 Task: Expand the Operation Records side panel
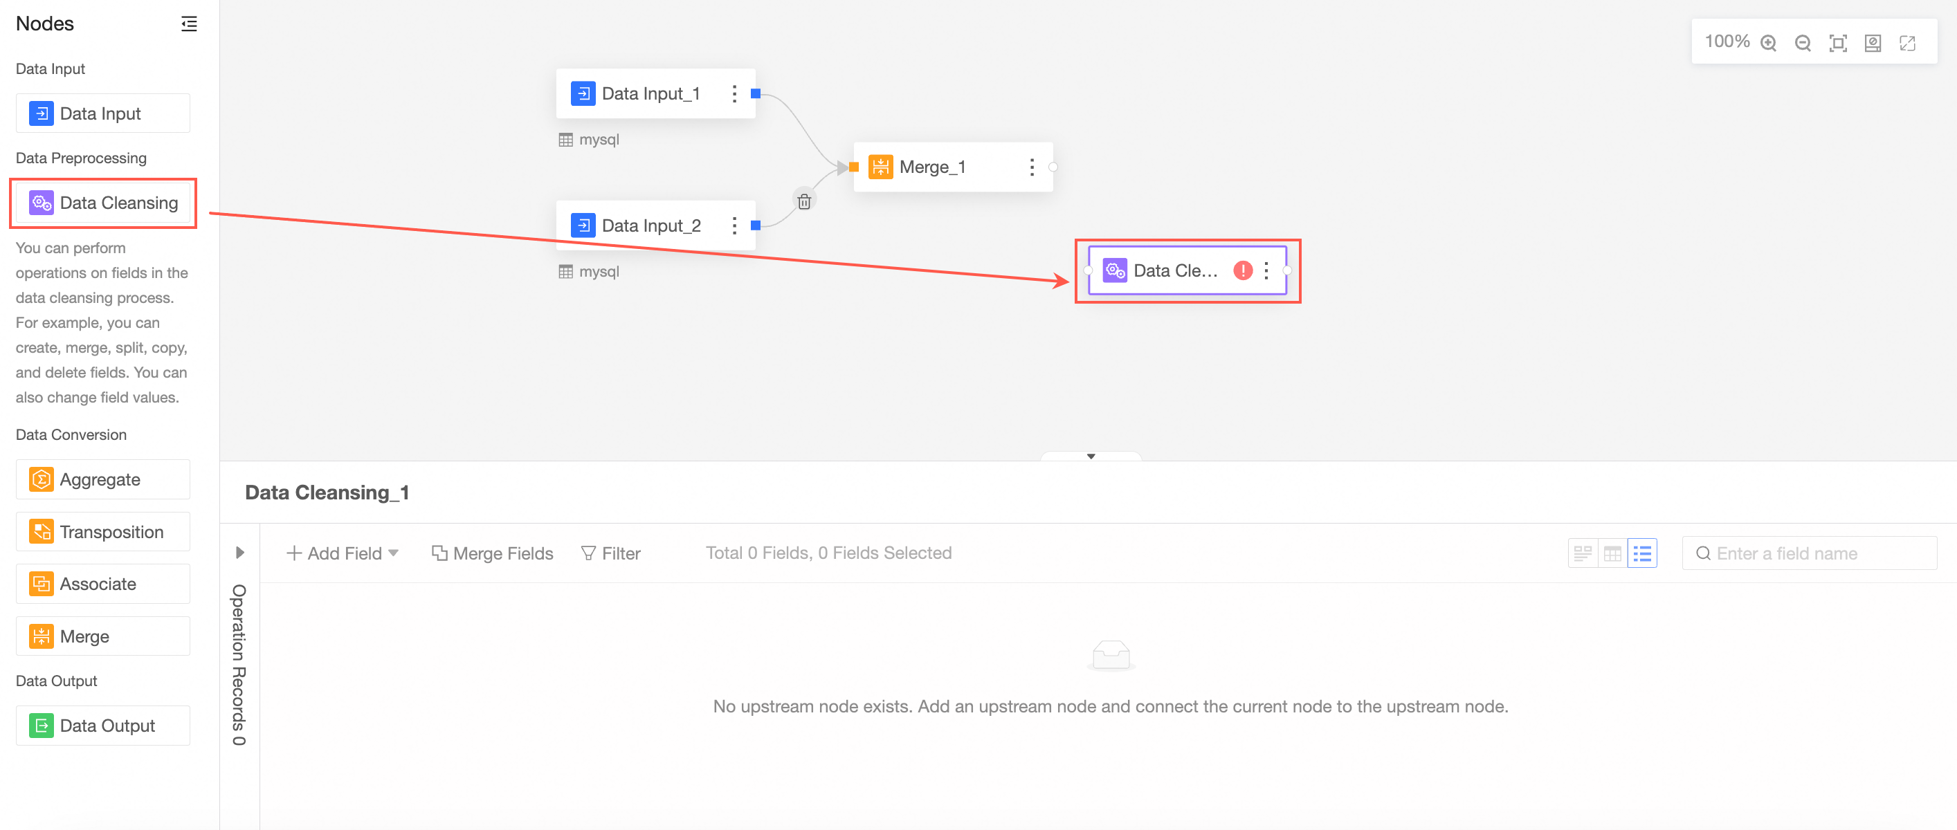(x=240, y=553)
